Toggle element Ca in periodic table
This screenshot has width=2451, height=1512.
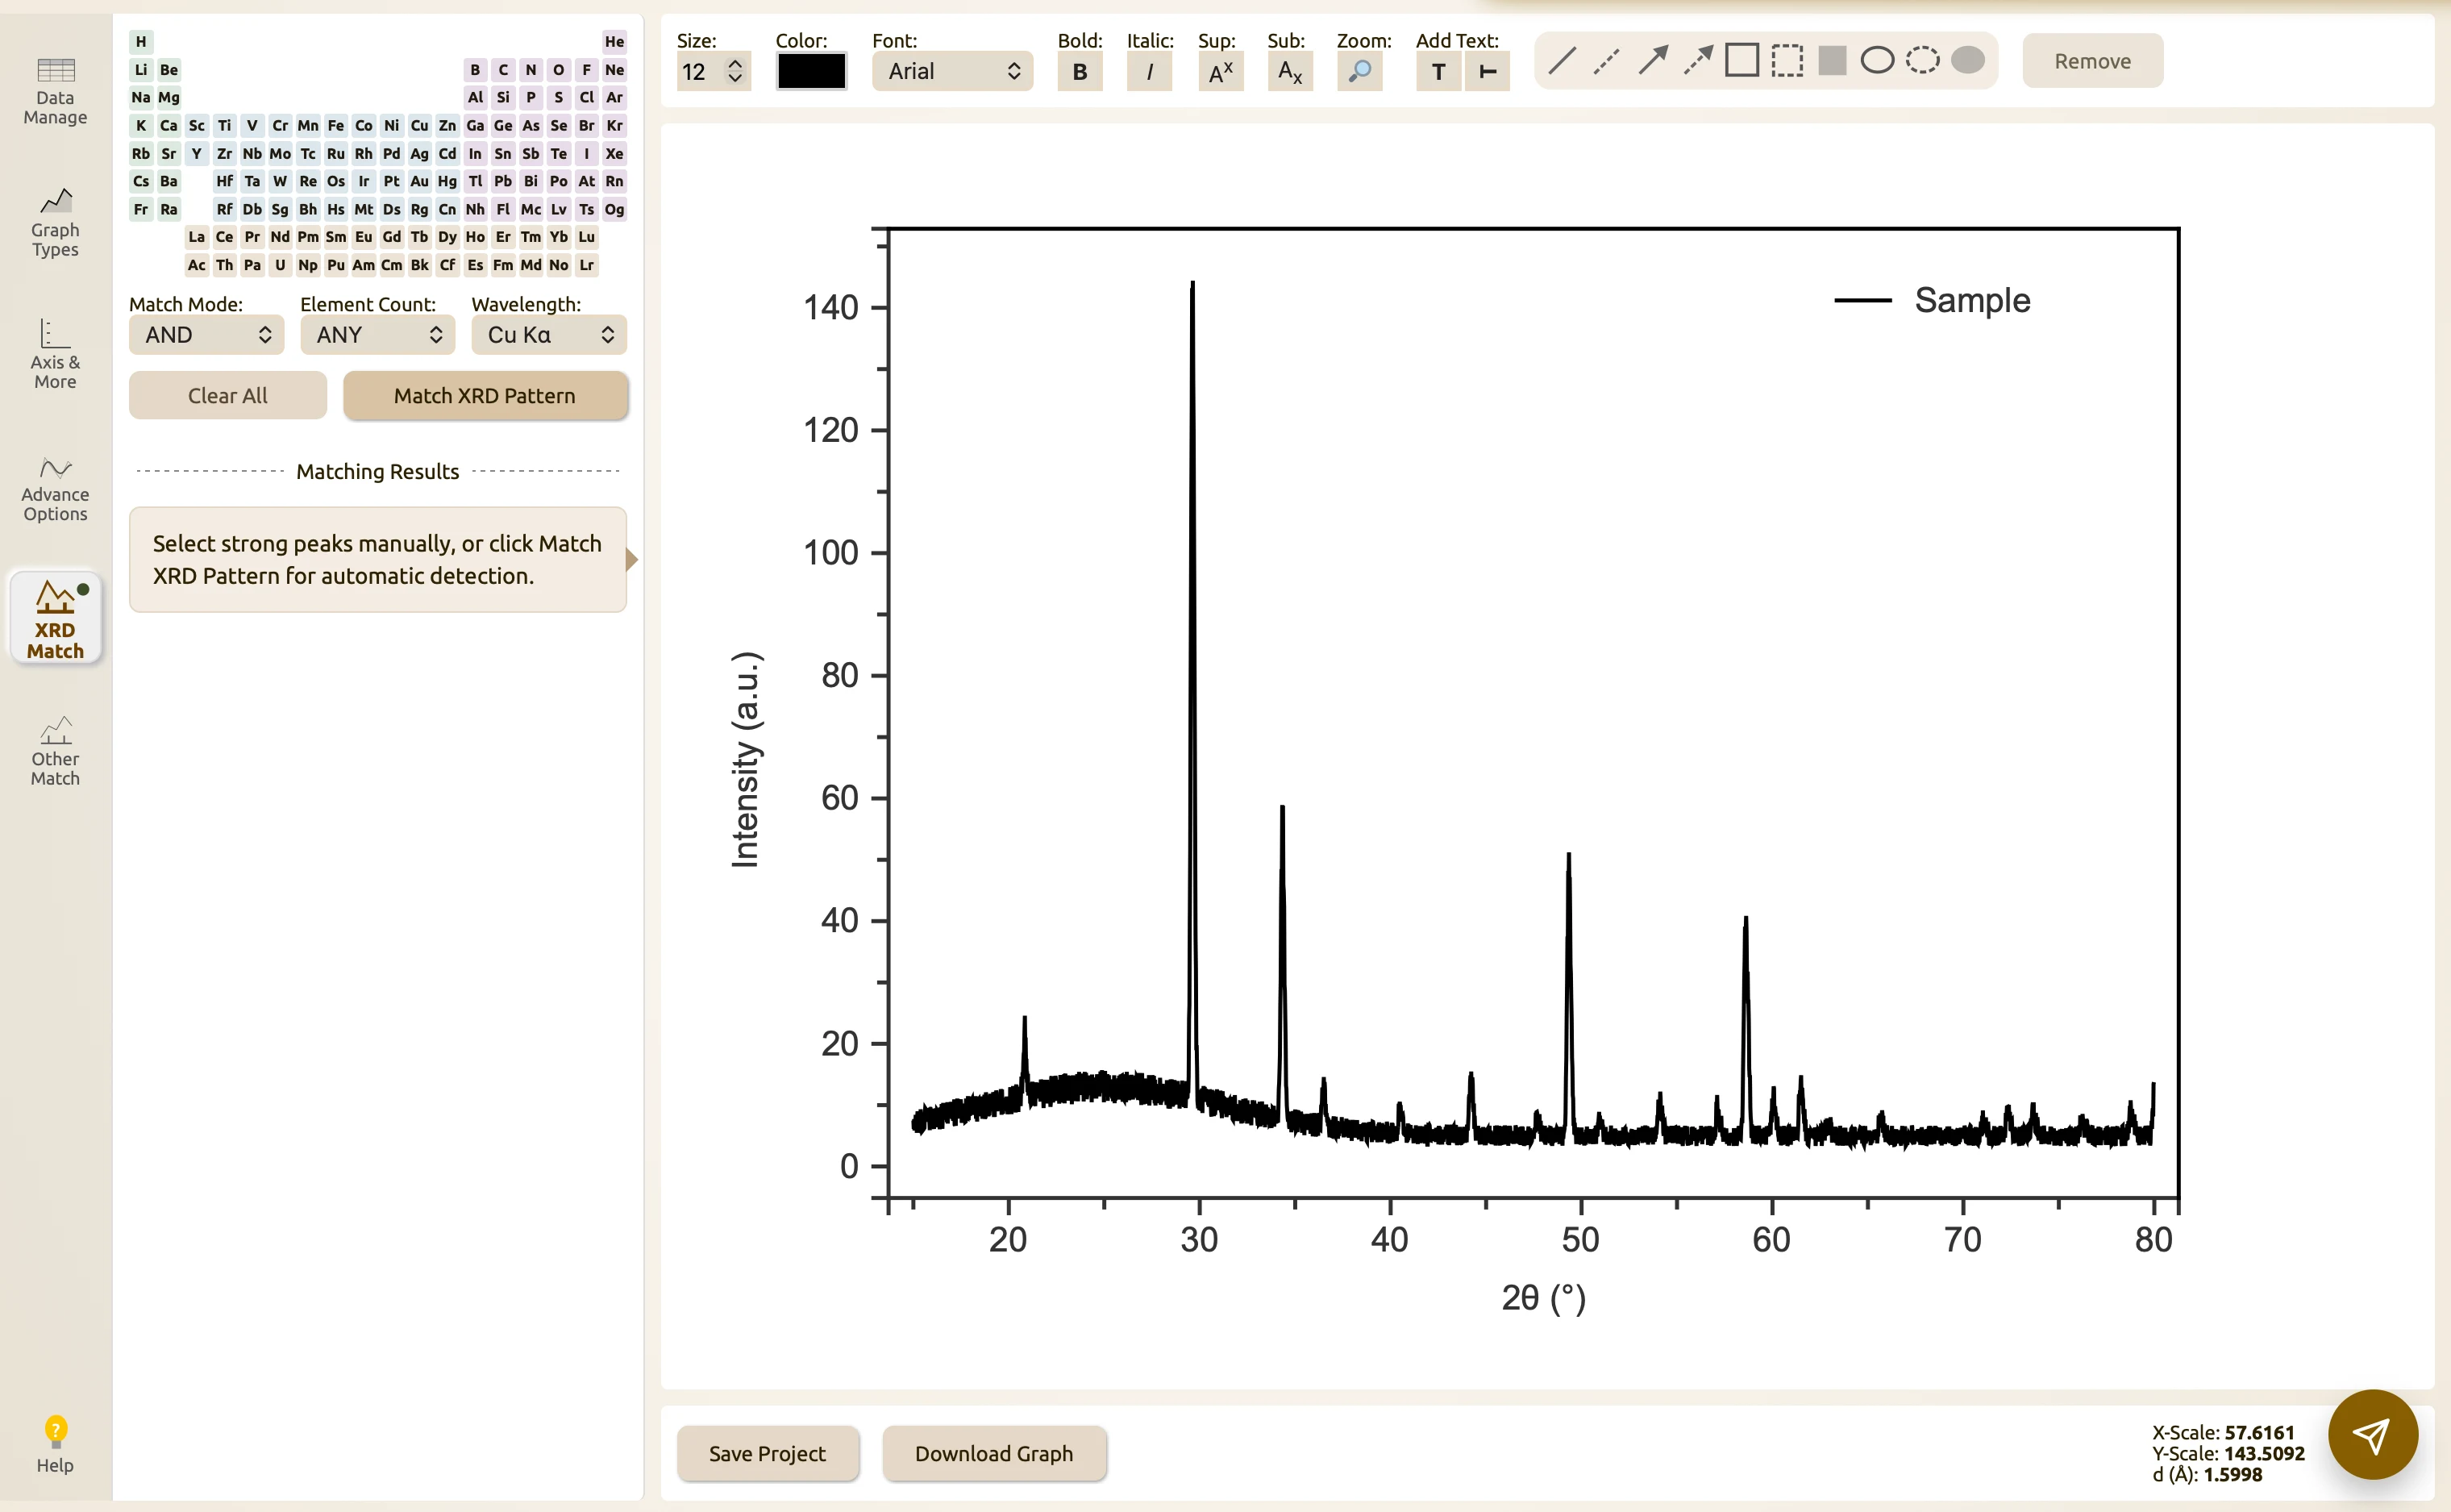tap(169, 126)
